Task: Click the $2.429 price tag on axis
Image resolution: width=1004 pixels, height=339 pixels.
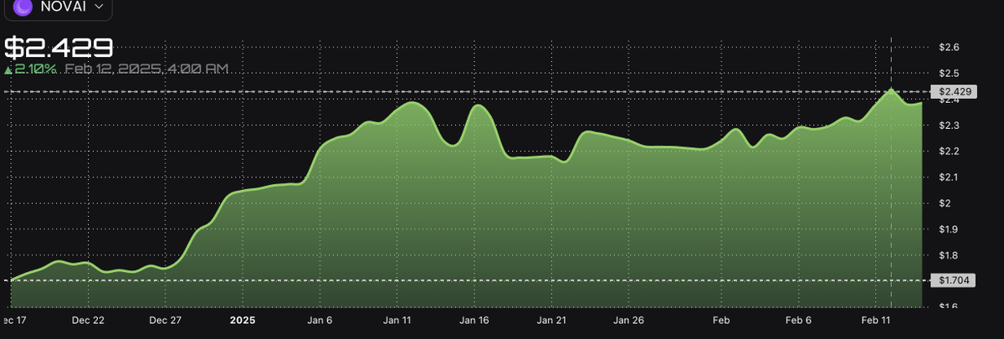Action: (955, 91)
